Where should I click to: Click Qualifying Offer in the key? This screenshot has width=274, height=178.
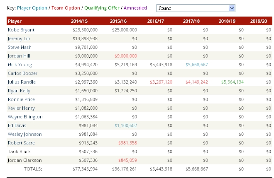(102, 8)
